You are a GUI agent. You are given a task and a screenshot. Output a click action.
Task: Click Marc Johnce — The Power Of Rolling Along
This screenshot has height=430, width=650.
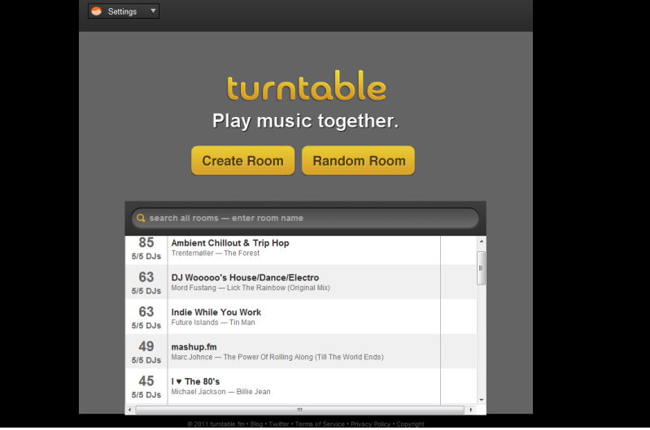point(277,357)
